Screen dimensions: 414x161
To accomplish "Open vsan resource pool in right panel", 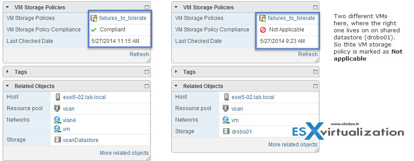I will (x=237, y=109).
